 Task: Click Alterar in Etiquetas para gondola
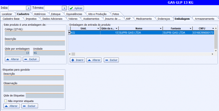[12, 106]
